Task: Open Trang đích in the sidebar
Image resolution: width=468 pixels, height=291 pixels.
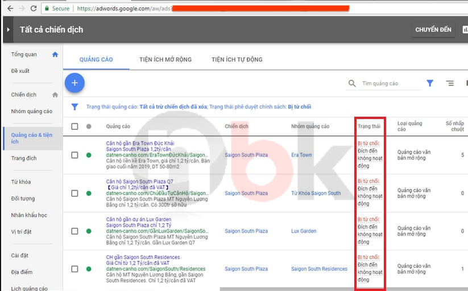Action: tap(24, 158)
